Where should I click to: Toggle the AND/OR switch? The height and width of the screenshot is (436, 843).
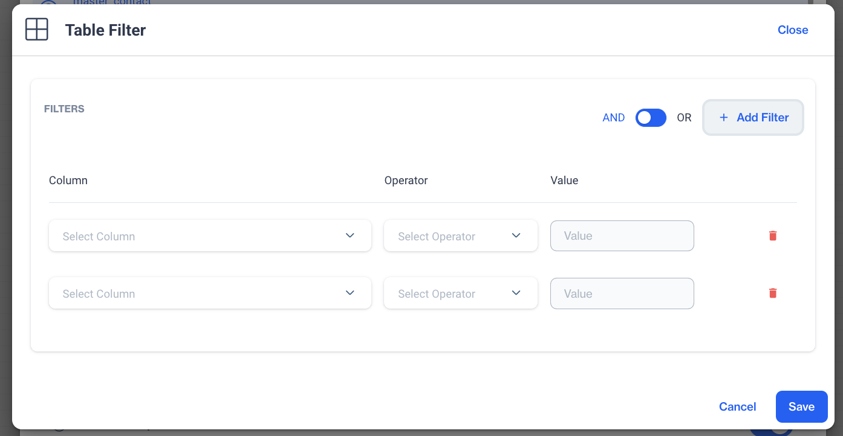[x=651, y=118]
